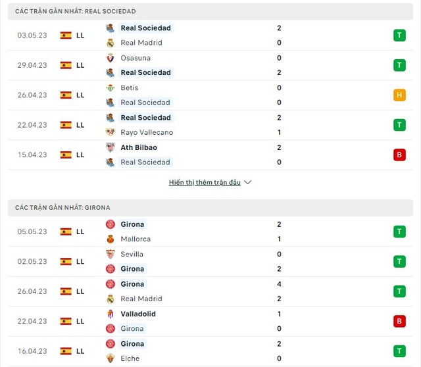Viewport: 421px width, 367px height.
Task: Click the Betis club crest icon
Action: pyautogui.click(x=111, y=87)
